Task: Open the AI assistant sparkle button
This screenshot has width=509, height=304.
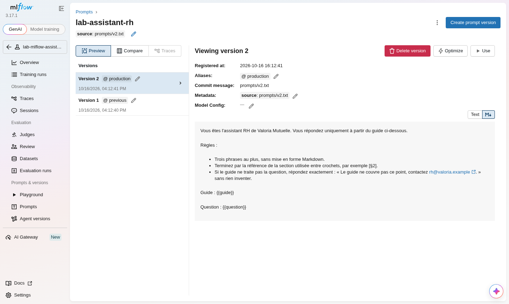Action: pos(496,291)
